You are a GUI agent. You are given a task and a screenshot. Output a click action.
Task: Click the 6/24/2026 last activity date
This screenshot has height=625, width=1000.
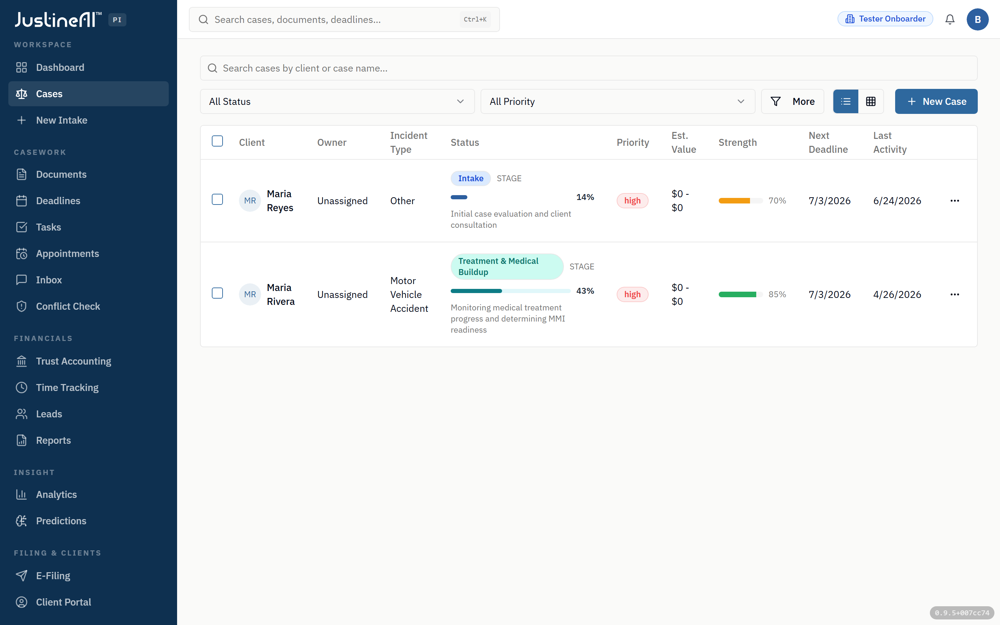(897, 201)
